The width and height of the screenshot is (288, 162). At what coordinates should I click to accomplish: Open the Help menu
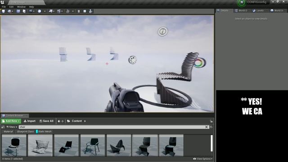click(31, 7)
